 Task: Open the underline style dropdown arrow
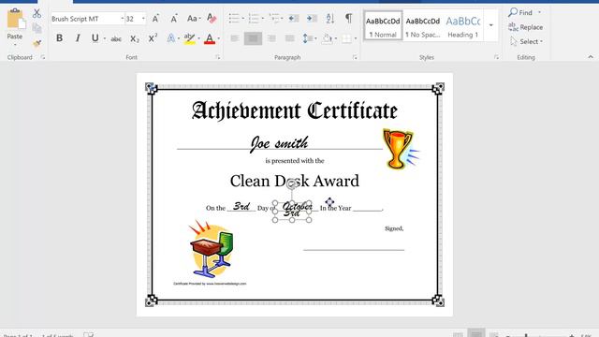104,38
